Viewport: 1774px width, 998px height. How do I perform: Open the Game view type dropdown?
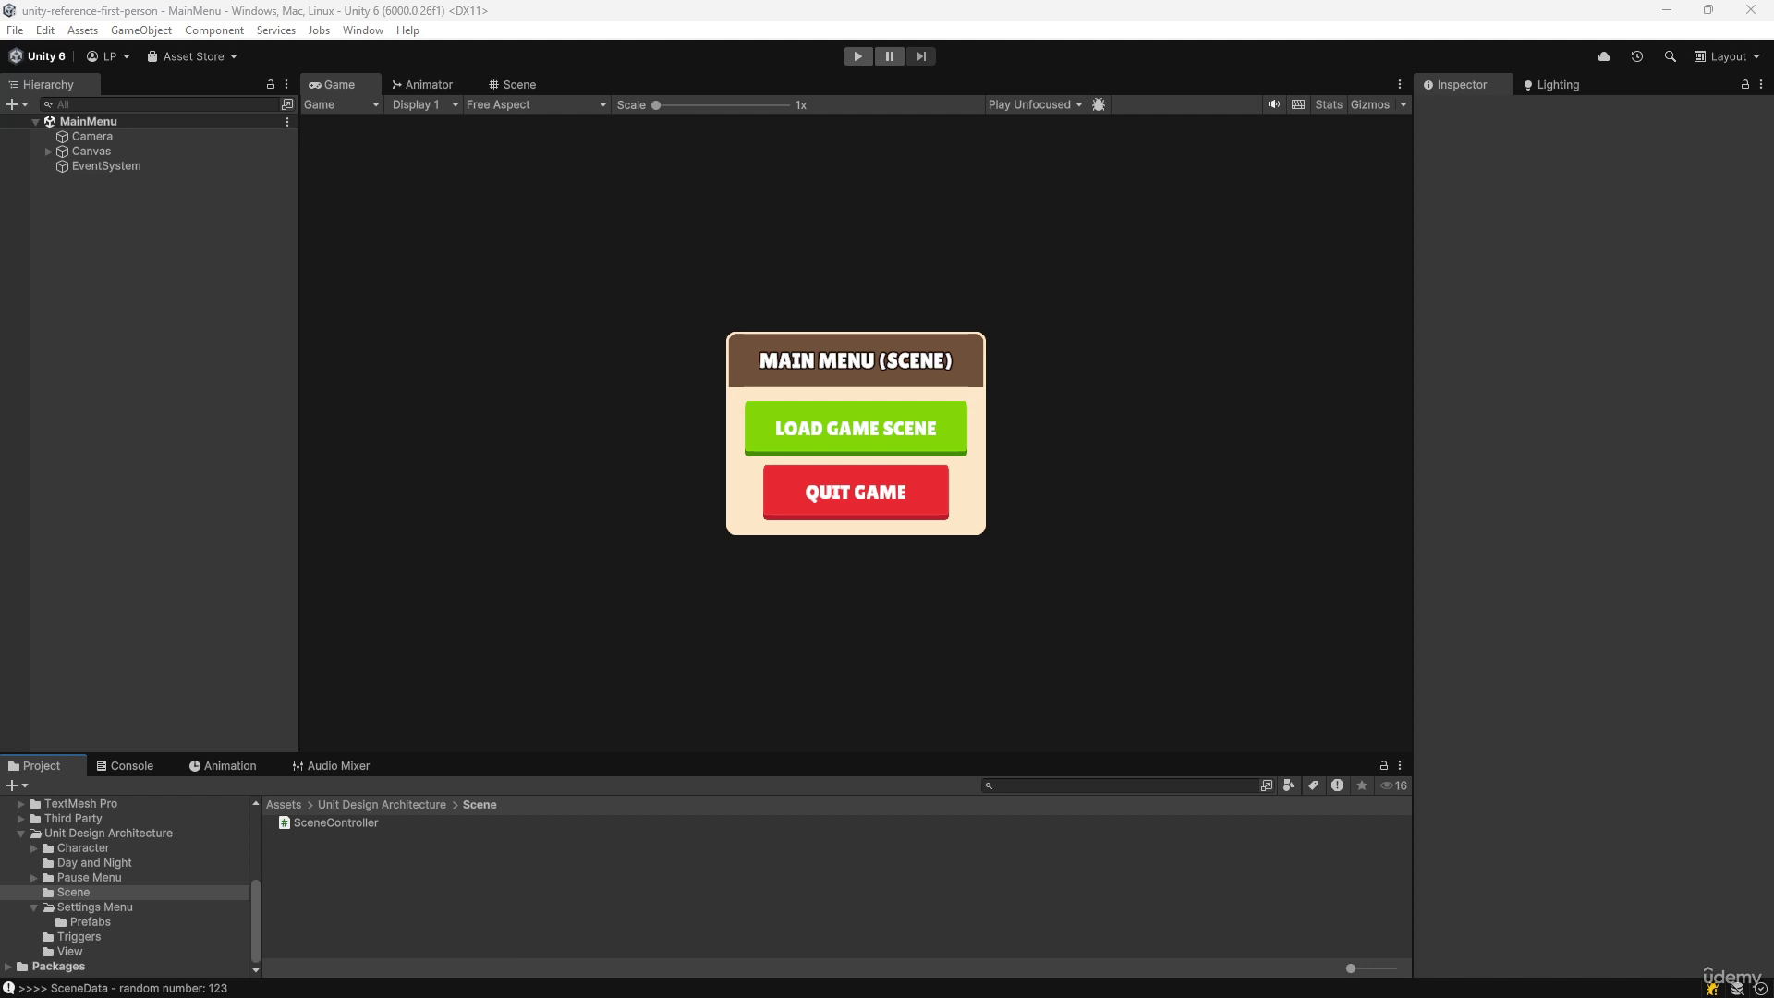(x=342, y=104)
